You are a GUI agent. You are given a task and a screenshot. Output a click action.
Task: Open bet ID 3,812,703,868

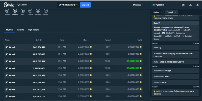pos(39,54)
